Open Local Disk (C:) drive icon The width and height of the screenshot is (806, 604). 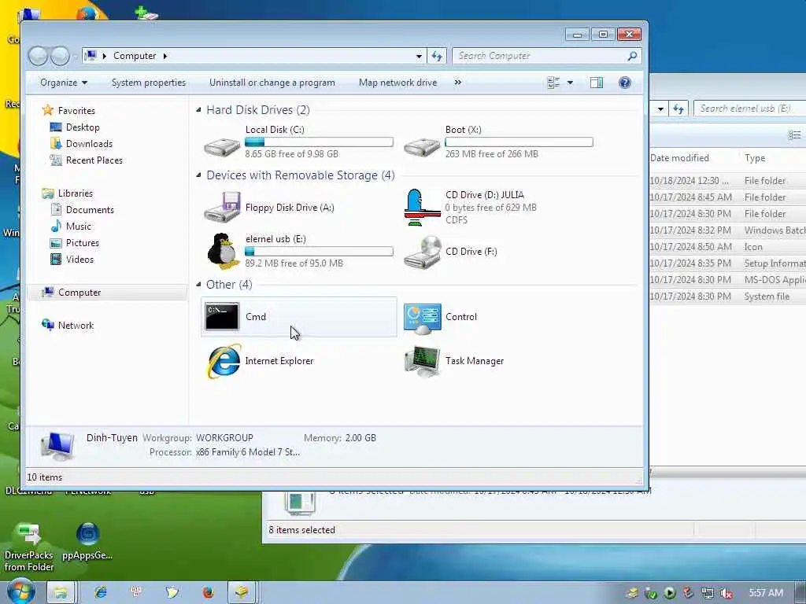222,147
